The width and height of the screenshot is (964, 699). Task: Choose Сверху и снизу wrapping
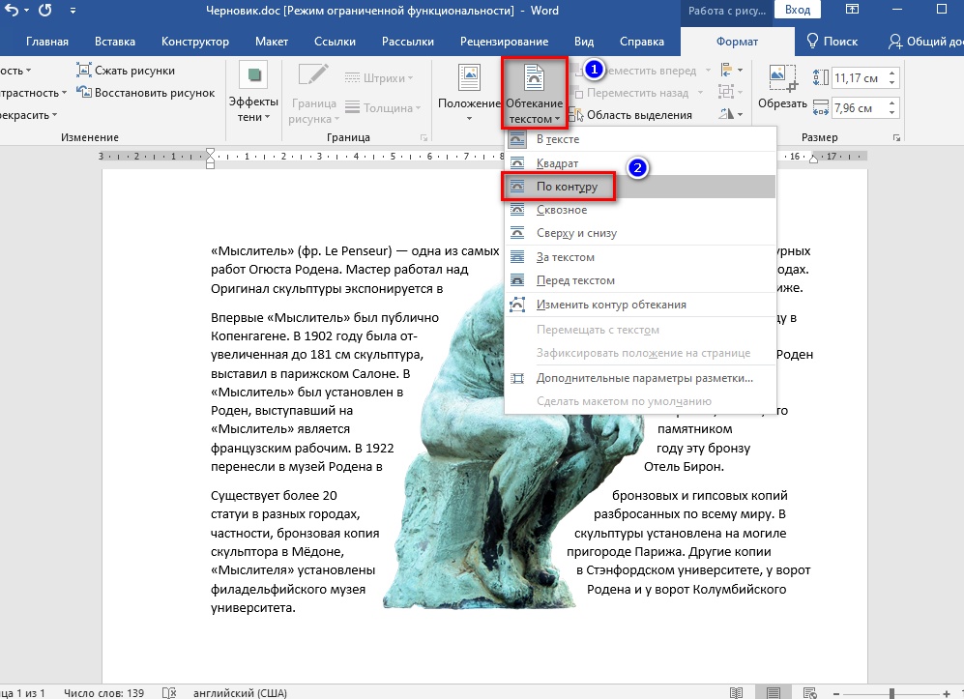[x=640, y=233]
